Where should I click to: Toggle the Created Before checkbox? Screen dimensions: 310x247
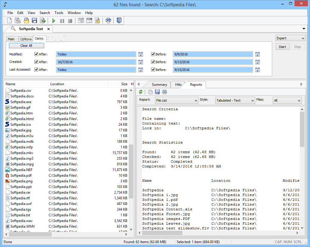[153, 62]
